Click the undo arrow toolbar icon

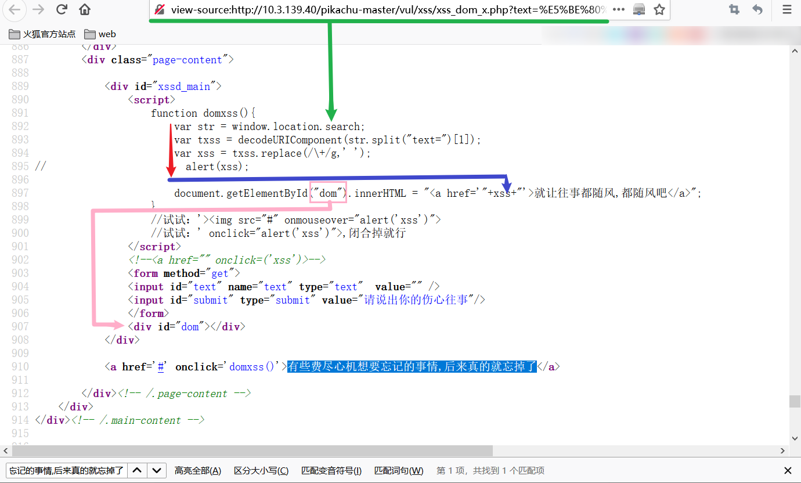[757, 9]
